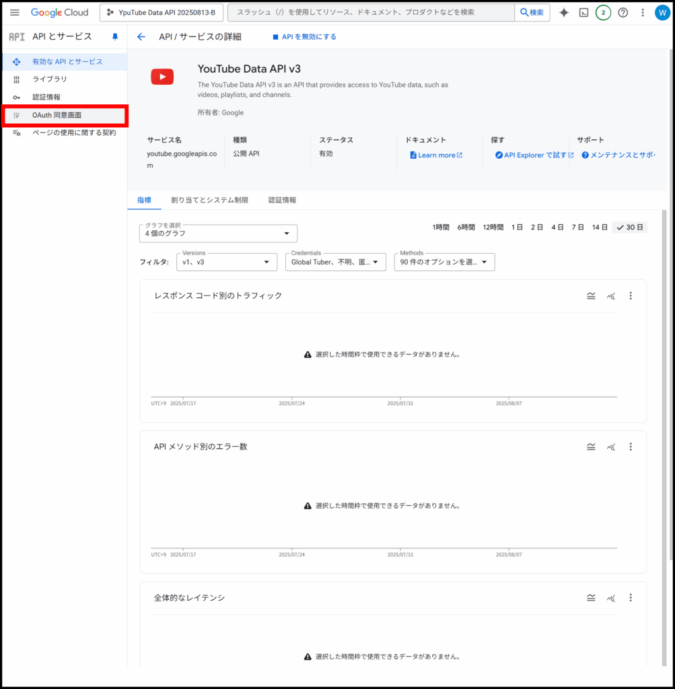The image size is (675, 689).
Task: Explore 全体的なレイテンシ chart data
Action: click(611, 597)
